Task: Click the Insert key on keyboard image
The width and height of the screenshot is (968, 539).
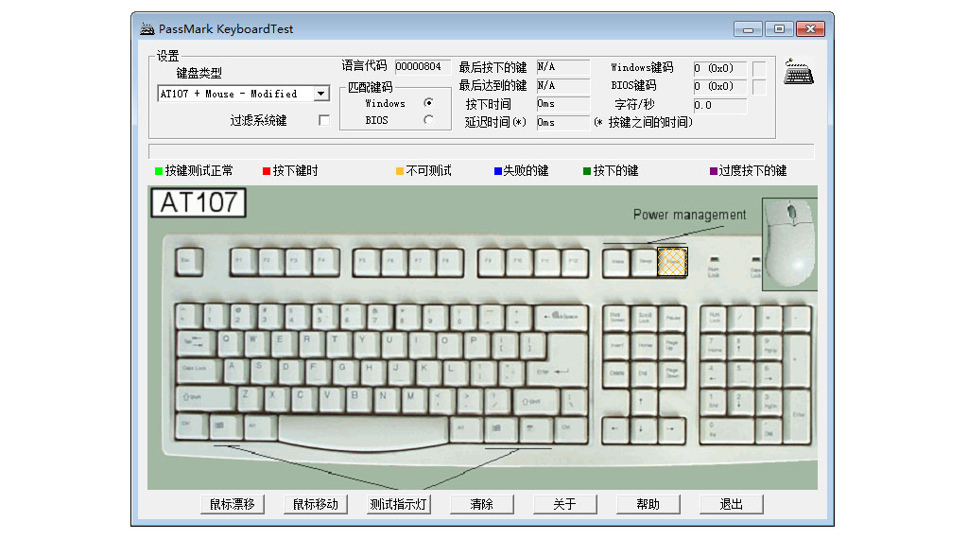Action: (x=616, y=346)
